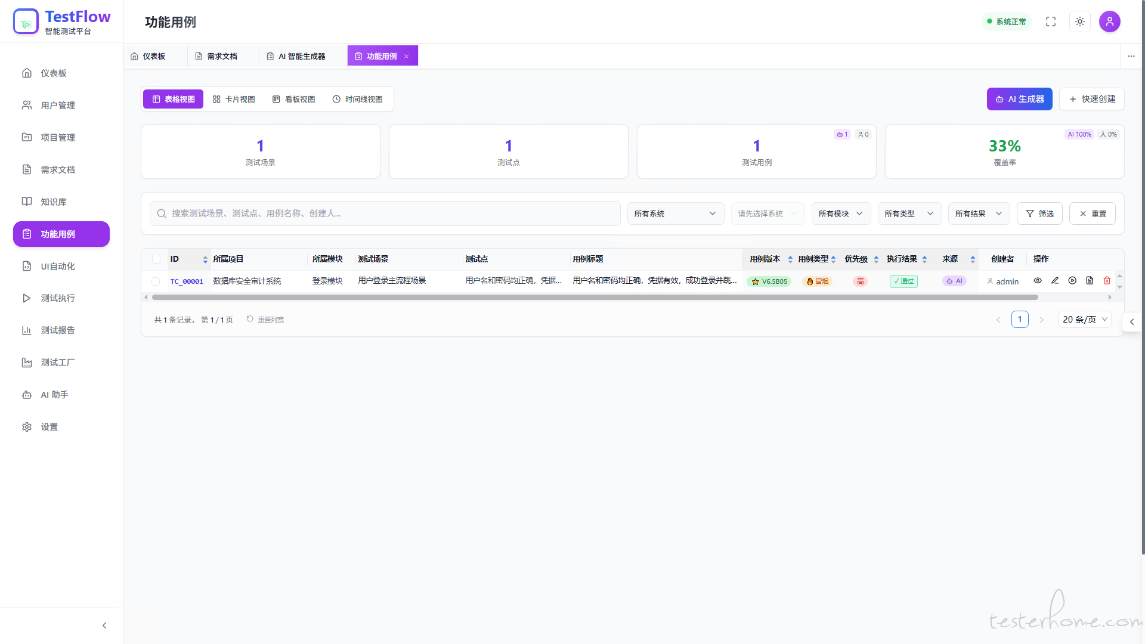Open the 20 条/页 page size dropdown
The width and height of the screenshot is (1145, 644).
pos(1085,320)
